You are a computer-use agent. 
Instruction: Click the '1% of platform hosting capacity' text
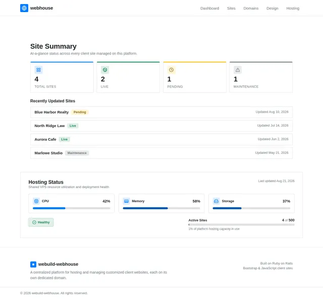[x=214, y=229]
